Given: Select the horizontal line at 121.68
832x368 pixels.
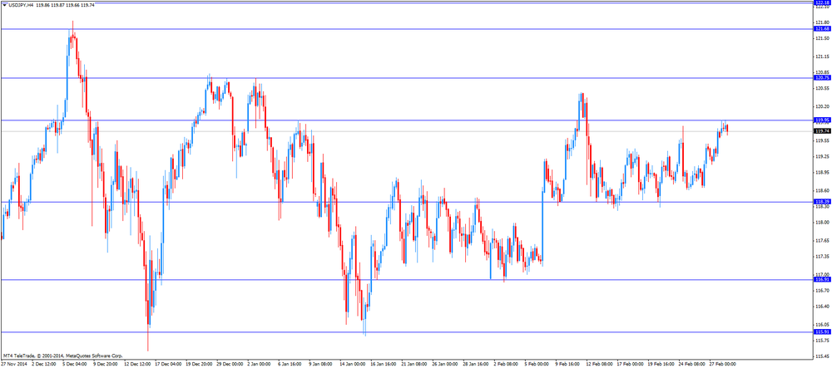Looking at the screenshot, I should point(407,28).
